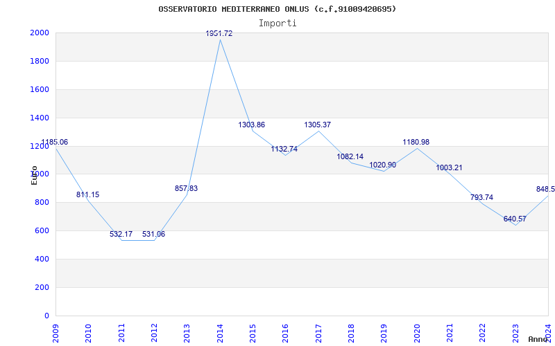
Task: Click the 1400 value on the Euro axis
Action: (40, 118)
